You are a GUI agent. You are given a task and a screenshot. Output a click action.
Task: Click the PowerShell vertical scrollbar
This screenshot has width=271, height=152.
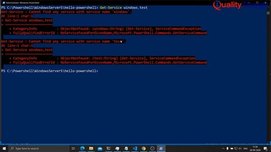point(268,74)
